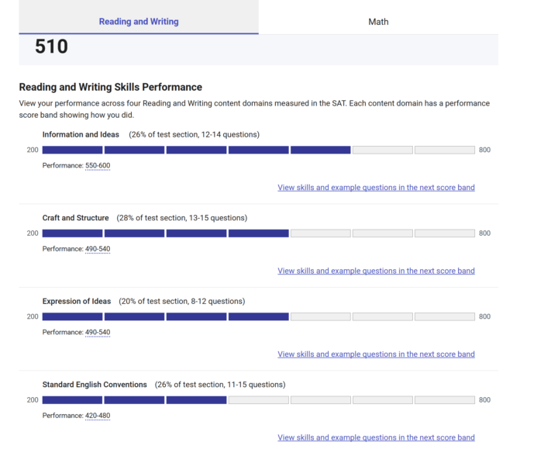Switch to the Math tab
558x470 pixels.
(x=378, y=22)
